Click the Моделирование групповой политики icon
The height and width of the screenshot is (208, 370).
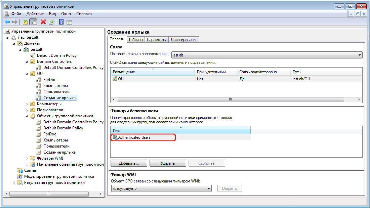tap(20, 176)
